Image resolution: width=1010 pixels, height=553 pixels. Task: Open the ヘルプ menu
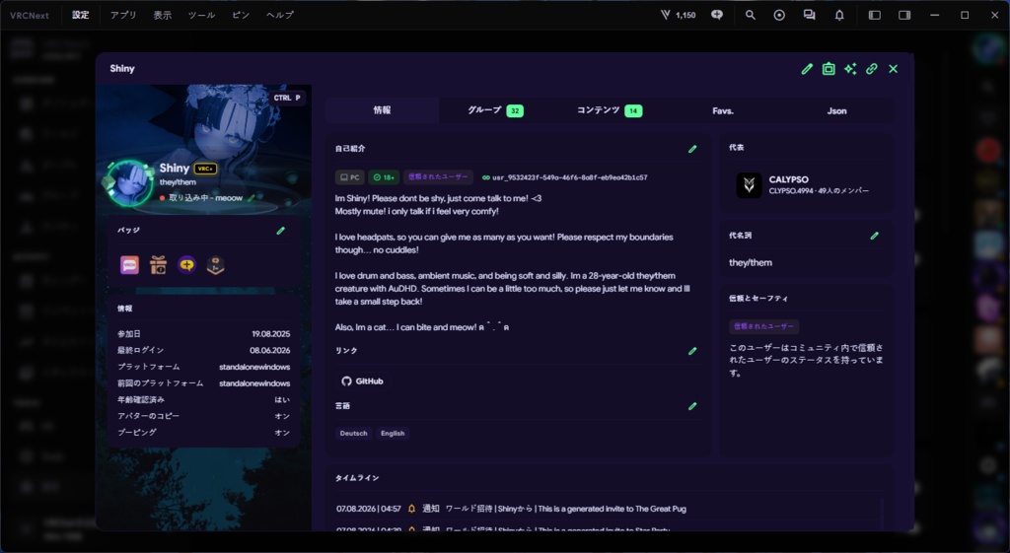pyautogui.click(x=279, y=15)
